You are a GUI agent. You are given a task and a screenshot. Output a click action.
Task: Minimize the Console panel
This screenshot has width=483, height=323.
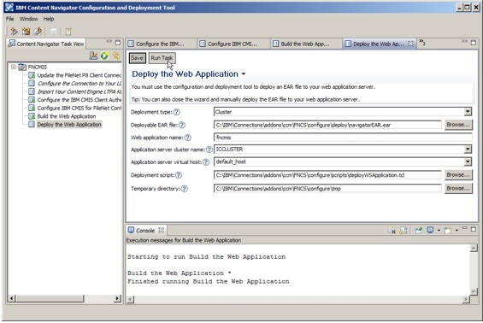[464, 228]
